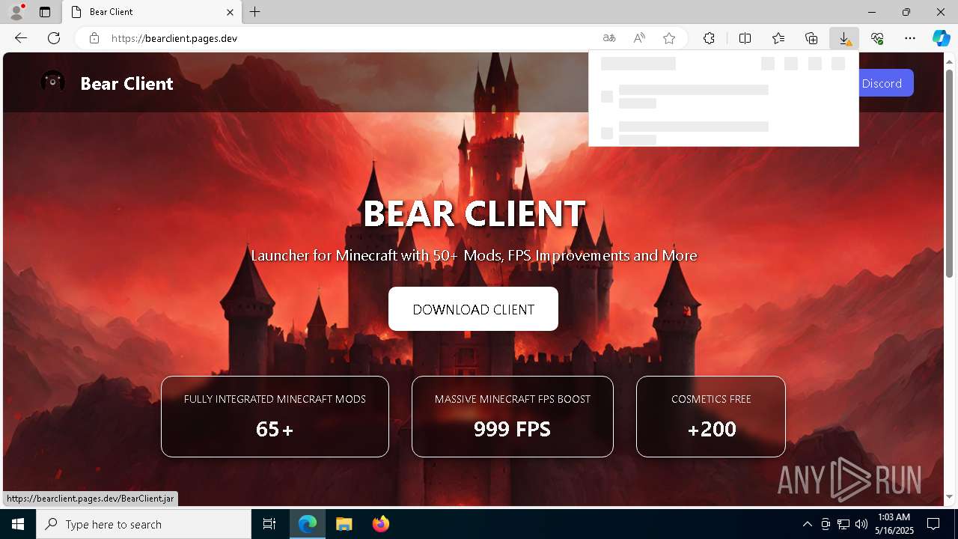Open Microsoft Edge taskbar icon
Screen dimensions: 958x539
308,524
